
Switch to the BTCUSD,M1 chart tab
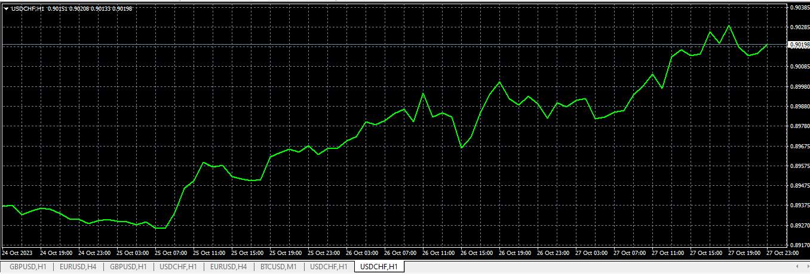[x=279, y=267]
